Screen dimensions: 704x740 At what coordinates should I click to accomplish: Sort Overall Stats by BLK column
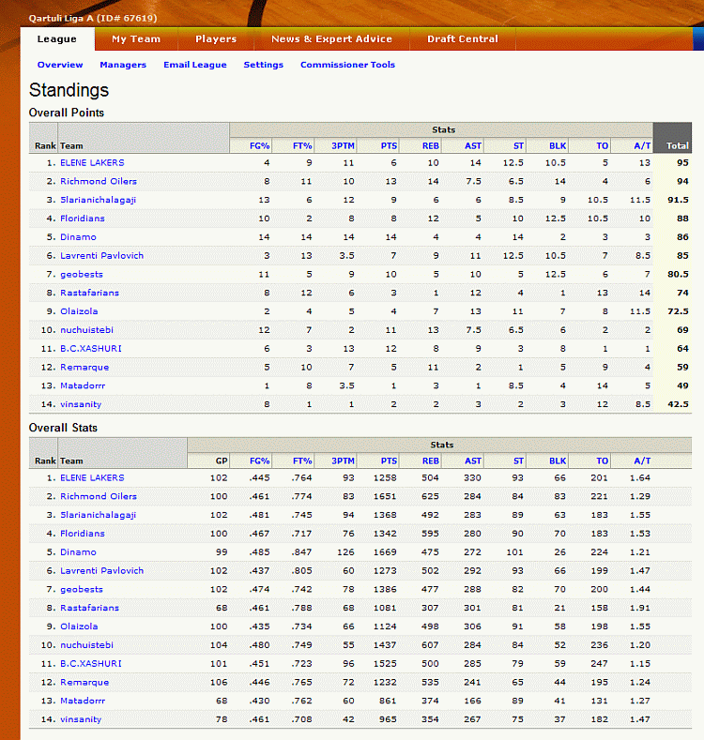[x=558, y=461]
